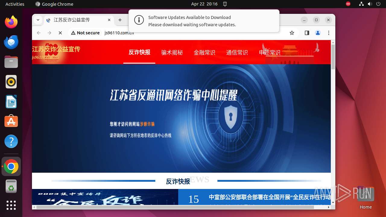The height and width of the screenshot is (217, 386).
Task: Click the 全民反诈 news thumbnail
Action: pyautogui.click(x=105, y=197)
